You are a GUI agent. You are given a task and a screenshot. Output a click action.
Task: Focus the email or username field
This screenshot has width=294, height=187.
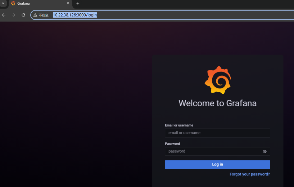217,133
